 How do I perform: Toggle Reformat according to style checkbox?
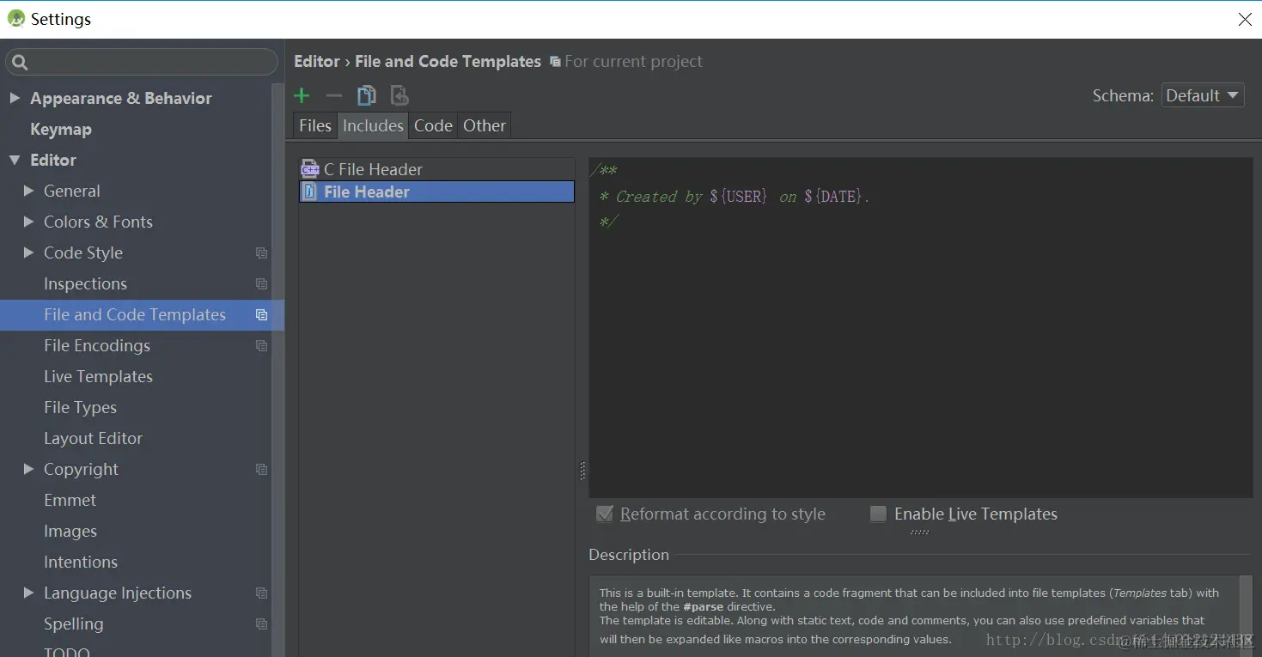[605, 514]
